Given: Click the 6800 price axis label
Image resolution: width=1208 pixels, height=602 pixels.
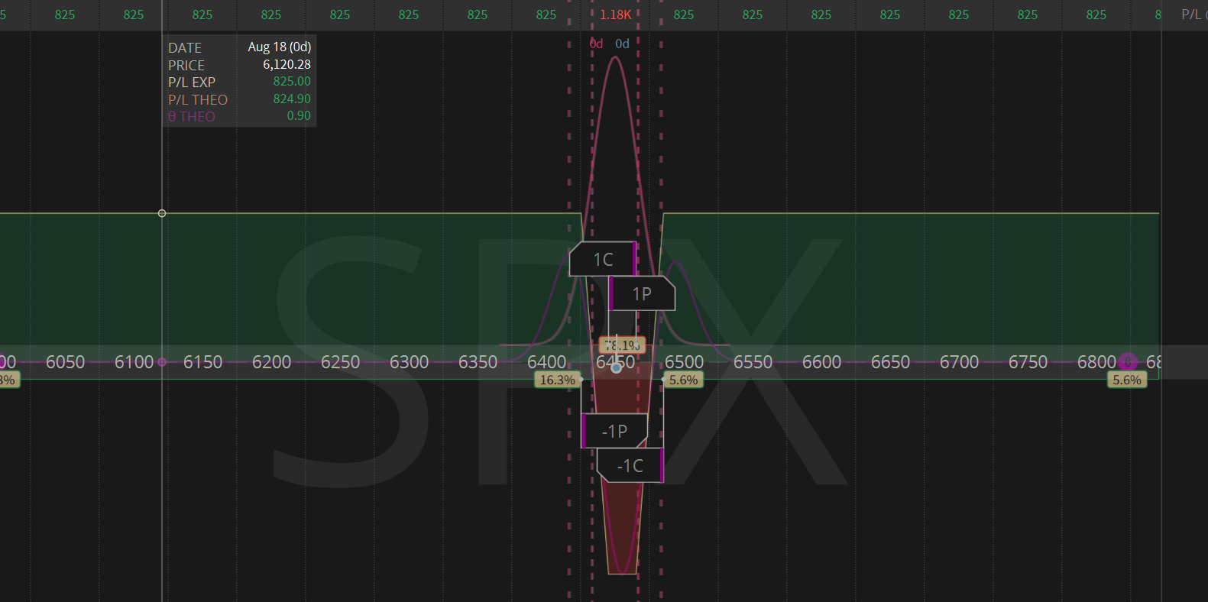Looking at the screenshot, I should click(1096, 361).
